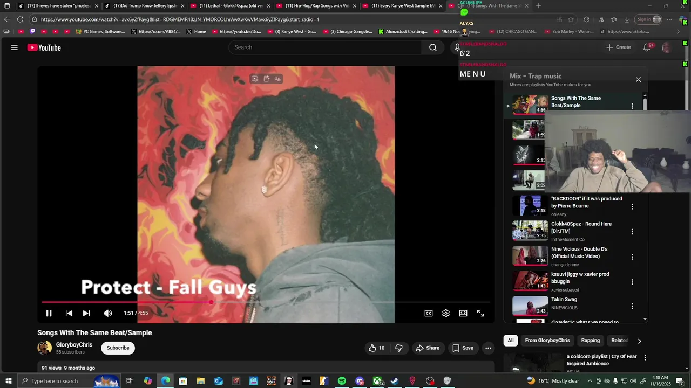Open the Chicago Gangste... bookmark

[x=348, y=32]
